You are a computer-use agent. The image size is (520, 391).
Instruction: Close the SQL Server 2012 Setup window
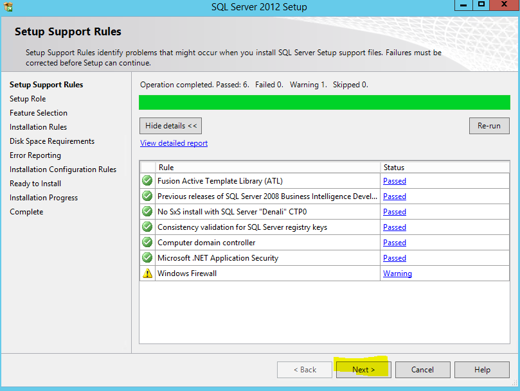coord(505,5)
